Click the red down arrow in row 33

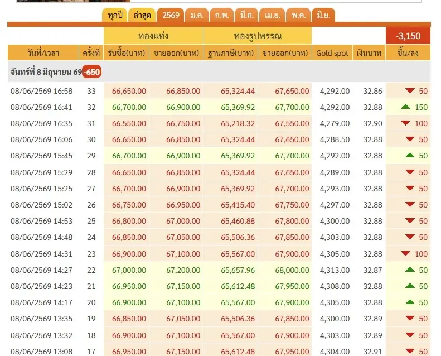[x=410, y=90]
